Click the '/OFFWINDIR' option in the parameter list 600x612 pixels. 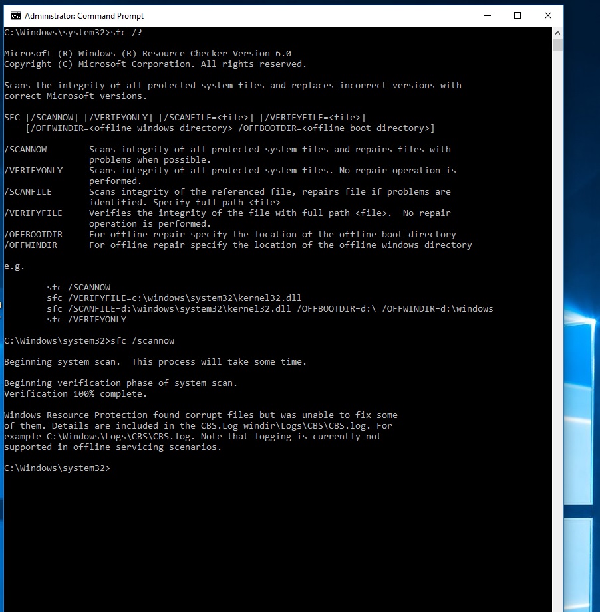point(31,245)
